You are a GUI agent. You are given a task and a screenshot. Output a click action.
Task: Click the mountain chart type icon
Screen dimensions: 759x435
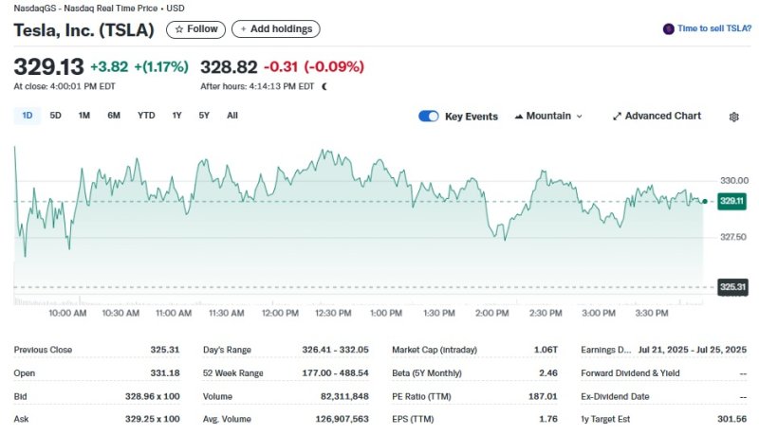(519, 117)
